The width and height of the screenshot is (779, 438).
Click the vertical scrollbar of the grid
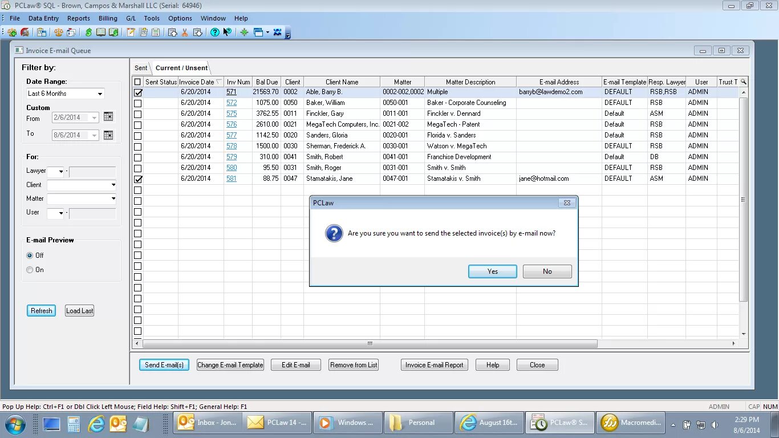click(x=743, y=200)
